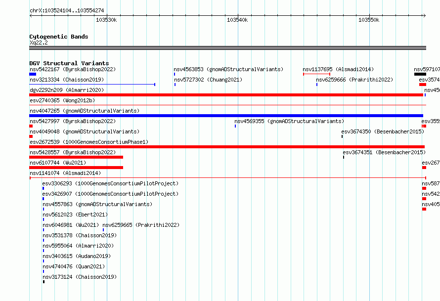The height and width of the screenshot is (301, 440).
Task: Select the nsv3213334 (Chaisson2019) variant label
Action: point(67,80)
